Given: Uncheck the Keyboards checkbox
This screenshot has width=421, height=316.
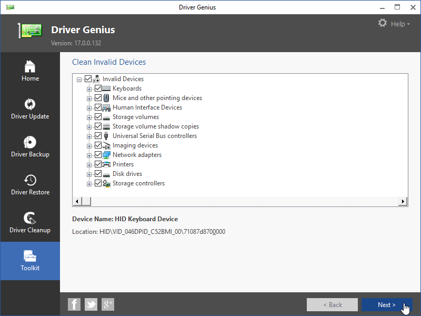Looking at the screenshot, I should [x=98, y=88].
